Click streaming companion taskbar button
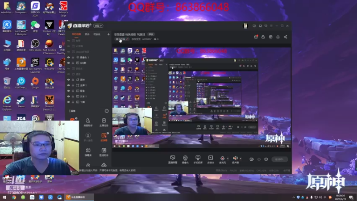Image resolution: width=357 pixels, height=201 pixels. [x=79, y=197]
